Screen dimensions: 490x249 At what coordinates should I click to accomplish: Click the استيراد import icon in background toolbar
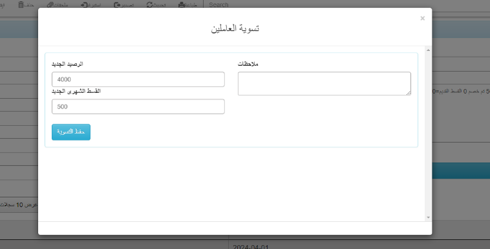coord(84,5)
